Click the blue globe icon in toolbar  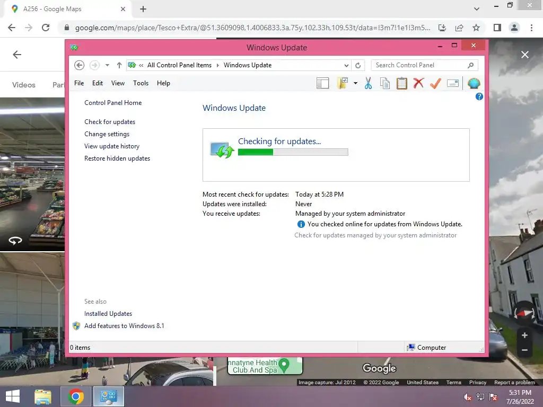474,83
